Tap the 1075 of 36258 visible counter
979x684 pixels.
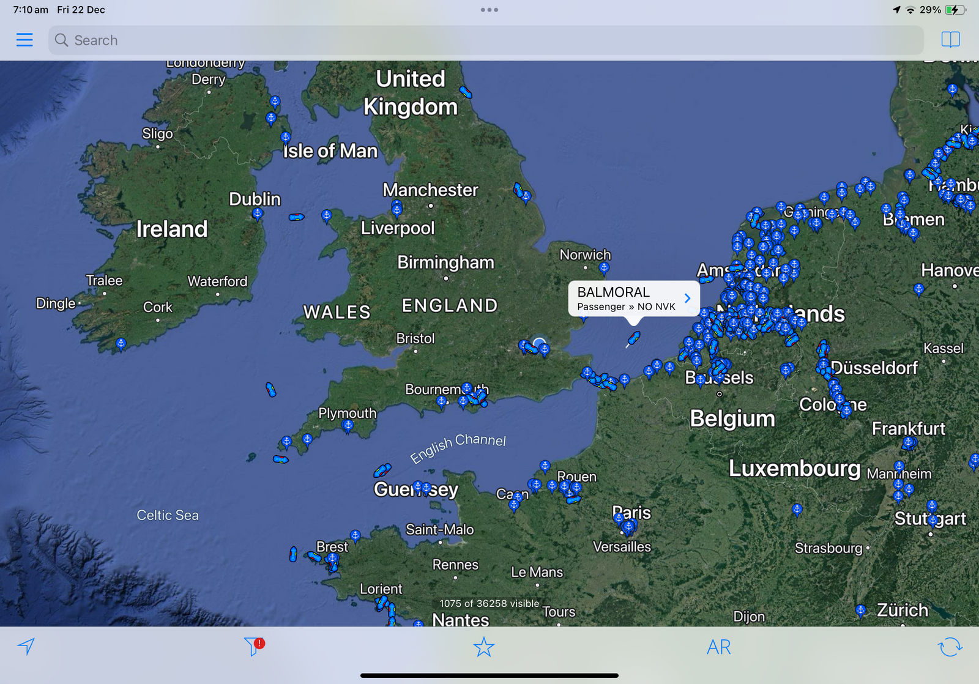[x=489, y=603]
